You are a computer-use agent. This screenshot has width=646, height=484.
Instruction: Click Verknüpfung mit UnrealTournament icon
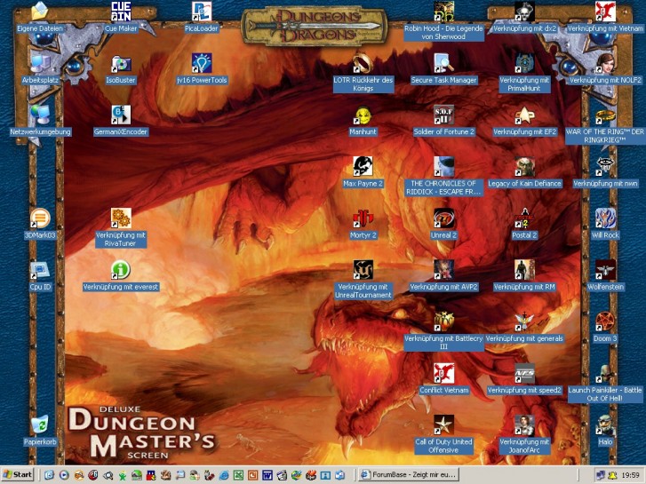coord(363,270)
